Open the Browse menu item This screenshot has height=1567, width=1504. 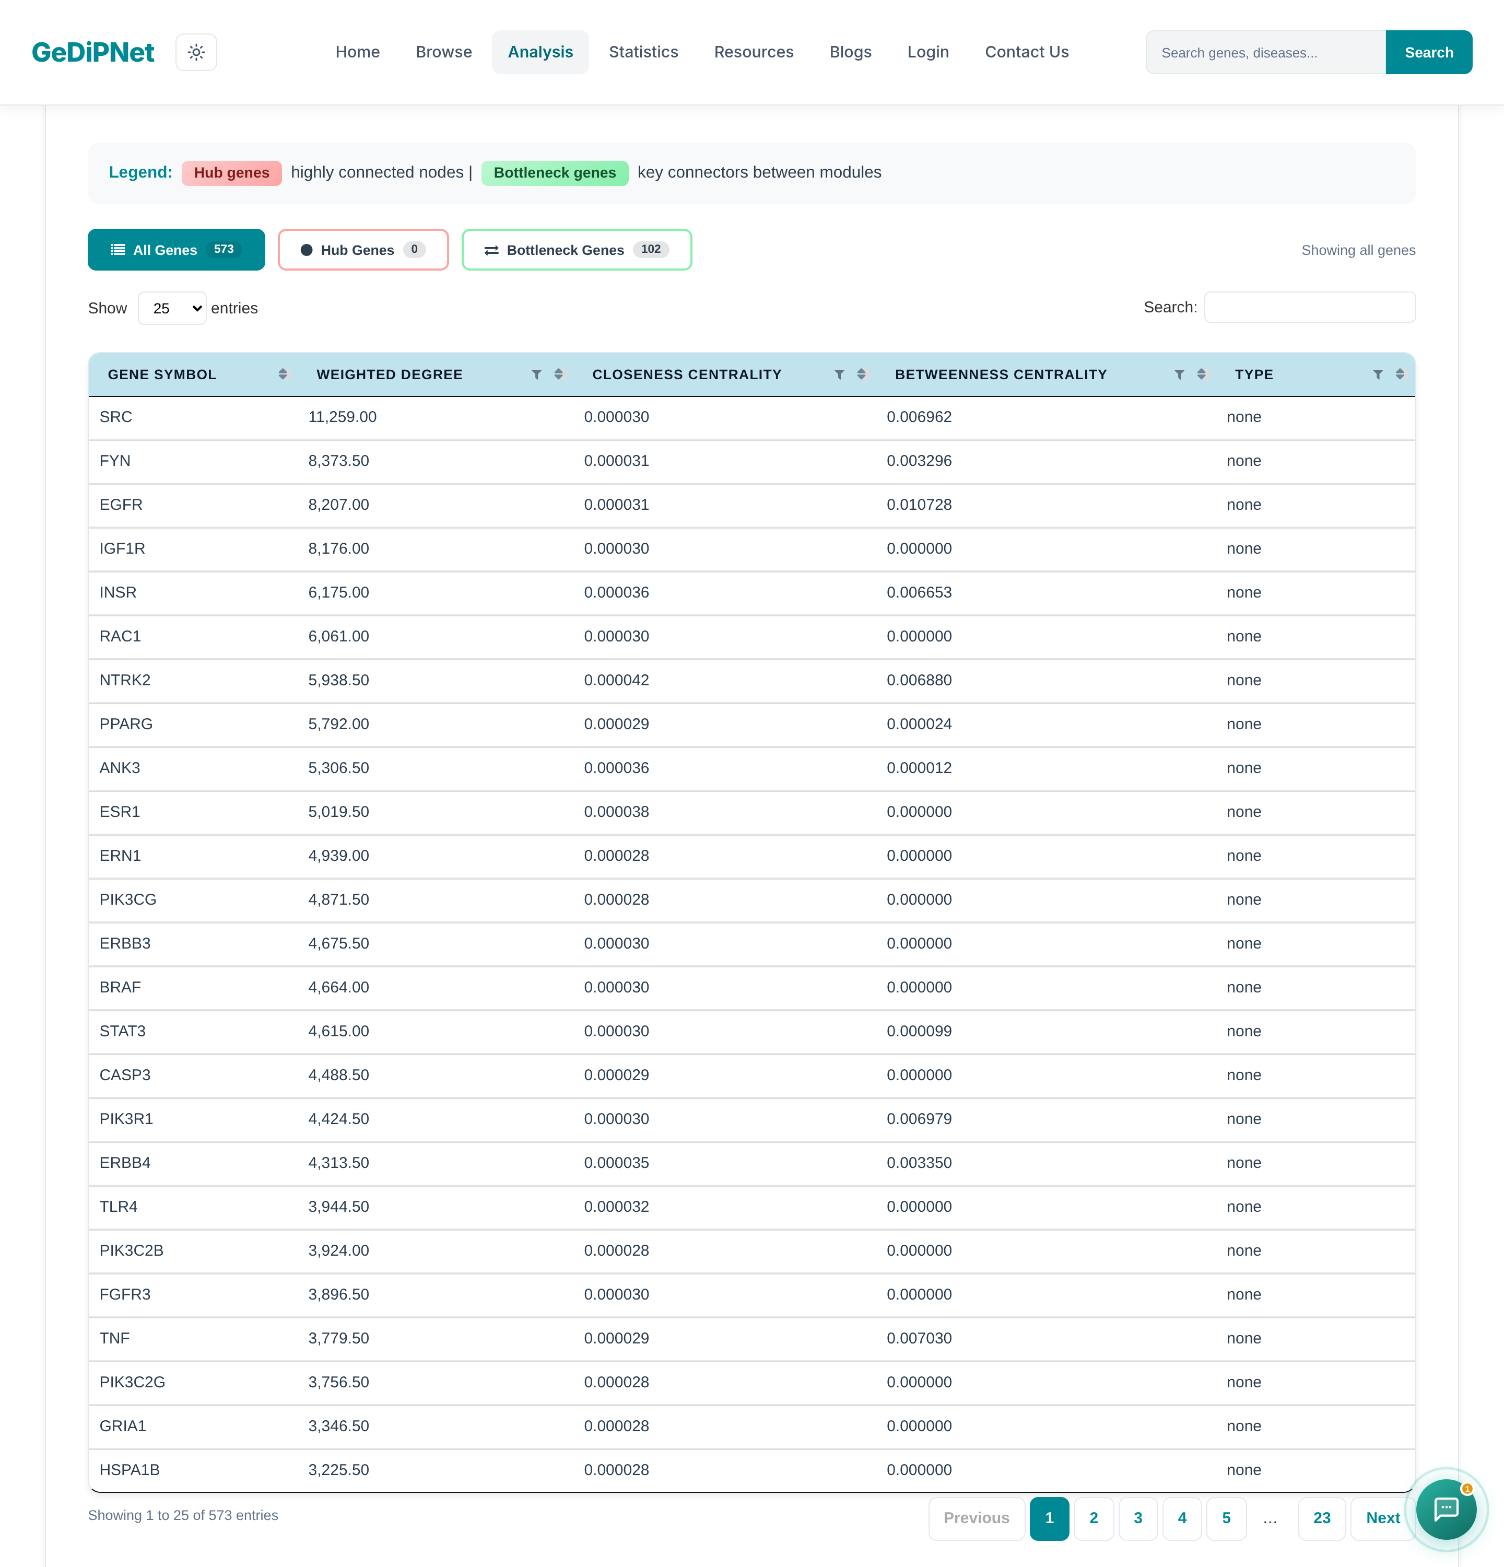[x=443, y=52]
